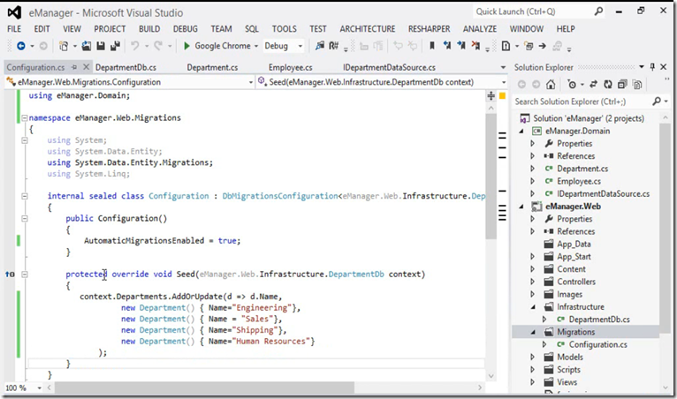677x399 pixels.
Task: Click the Quick Launch search field
Action: pos(533,11)
